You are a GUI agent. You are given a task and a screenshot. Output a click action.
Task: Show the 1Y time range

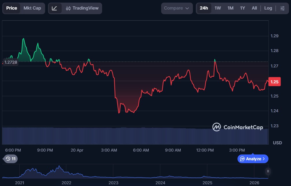coord(242,8)
